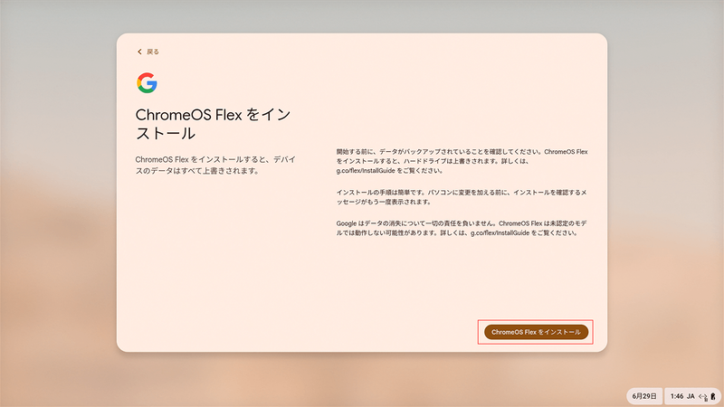Viewport: 724px width, 407px height.
Task: Click the JA input method indicator
Action: 691,396
